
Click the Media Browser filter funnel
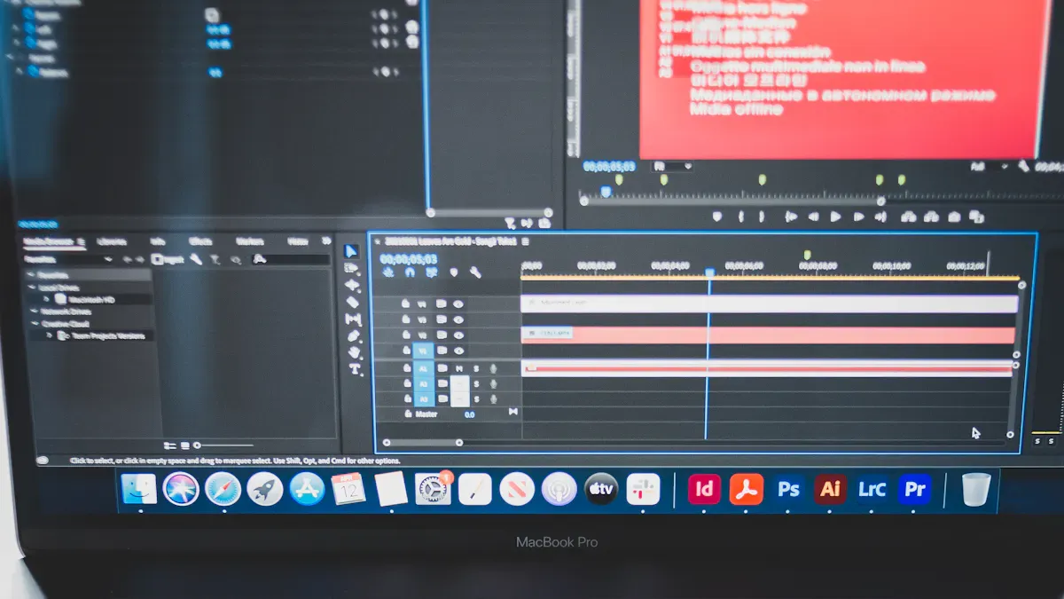215,260
